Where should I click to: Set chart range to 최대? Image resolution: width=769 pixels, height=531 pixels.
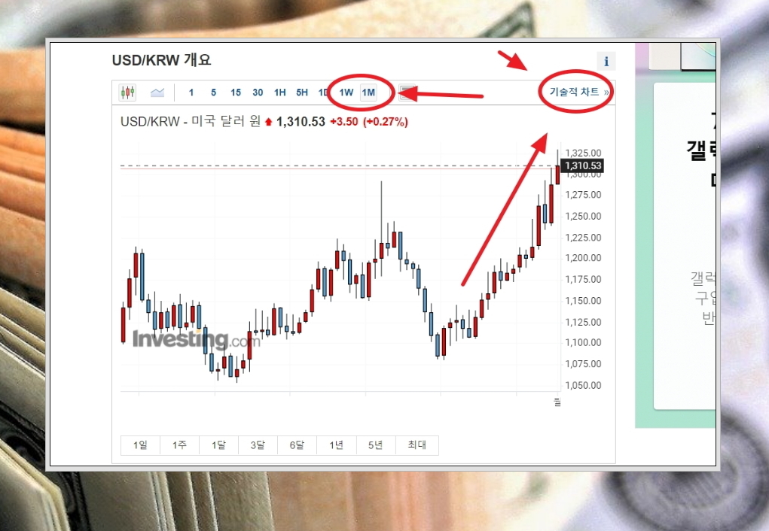pos(417,445)
